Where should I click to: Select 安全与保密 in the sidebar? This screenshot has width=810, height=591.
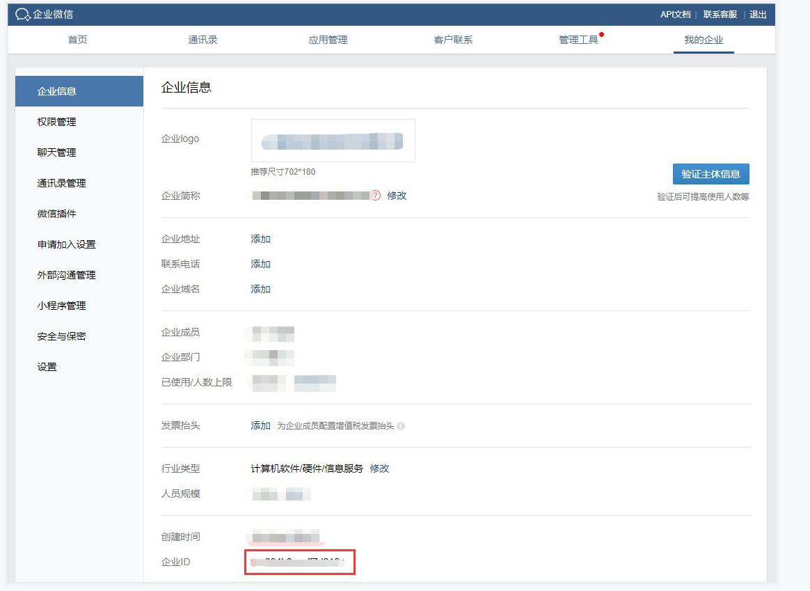[x=62, y=336]
